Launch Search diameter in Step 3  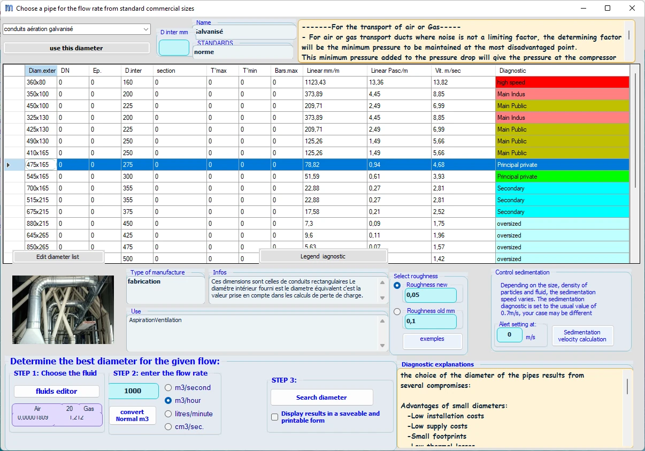pyautogui.click(x=321, y=398)
